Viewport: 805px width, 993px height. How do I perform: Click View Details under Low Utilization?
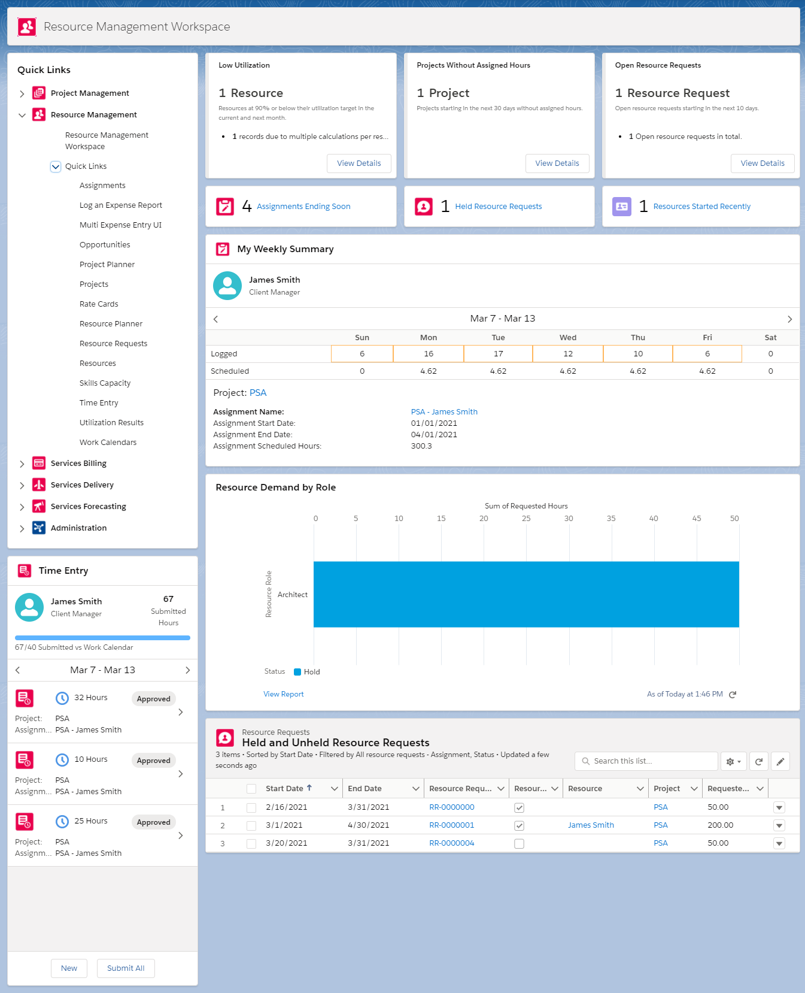coord(359,164)
